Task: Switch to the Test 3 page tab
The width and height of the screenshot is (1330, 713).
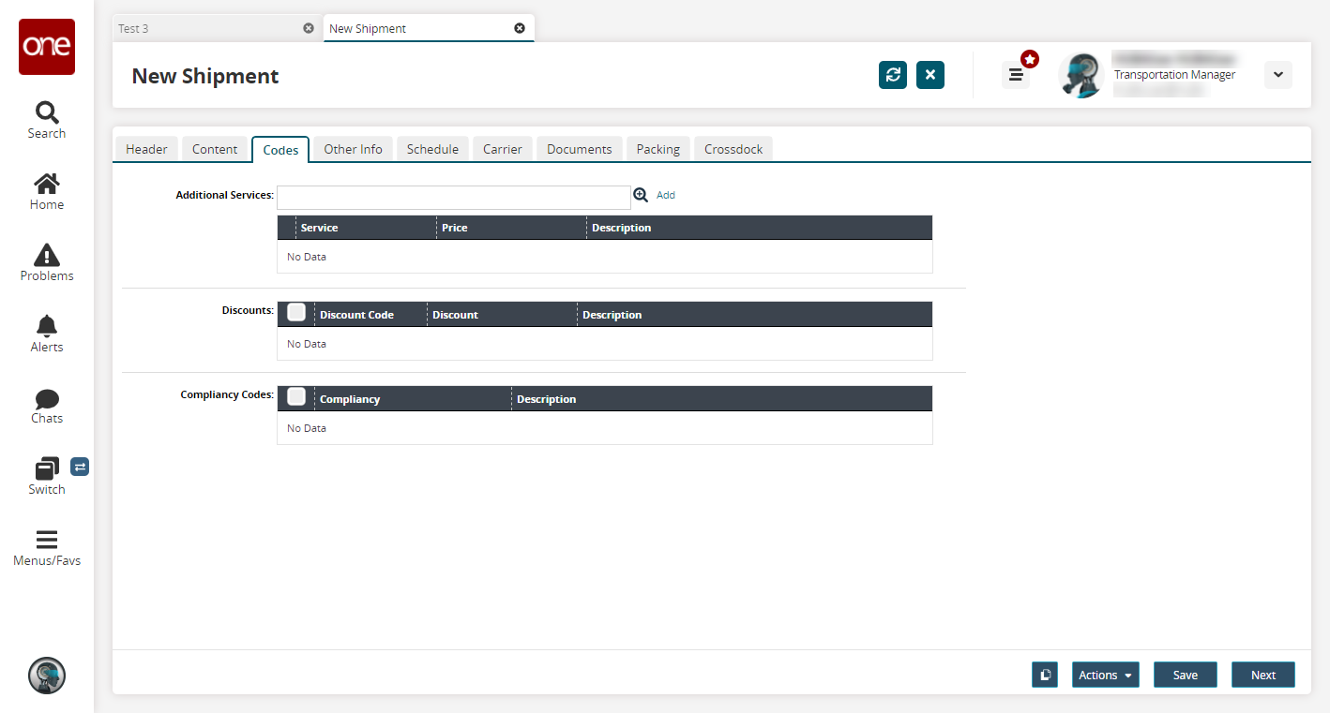Action: coord(216,28)
